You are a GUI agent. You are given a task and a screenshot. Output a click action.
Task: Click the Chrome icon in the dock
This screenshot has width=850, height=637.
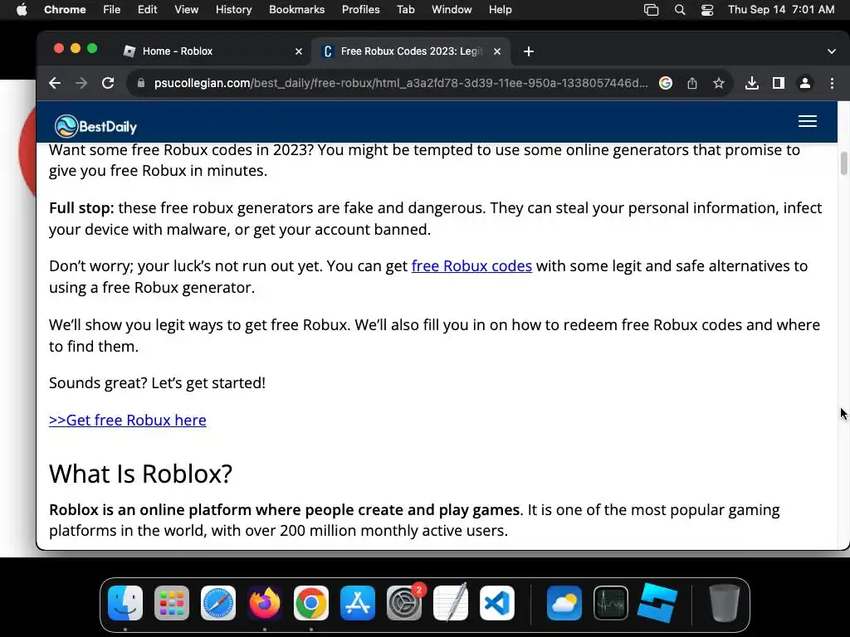coord(311,603)
